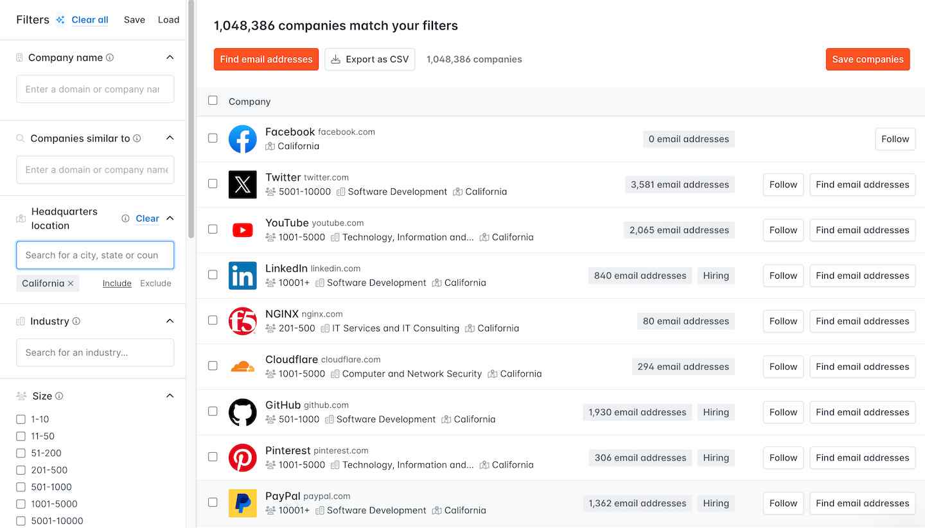Image resolution: width=925 pixels, height=528 pixels.
Task: Open the Pinterest logo
Action: coord(242,458)
